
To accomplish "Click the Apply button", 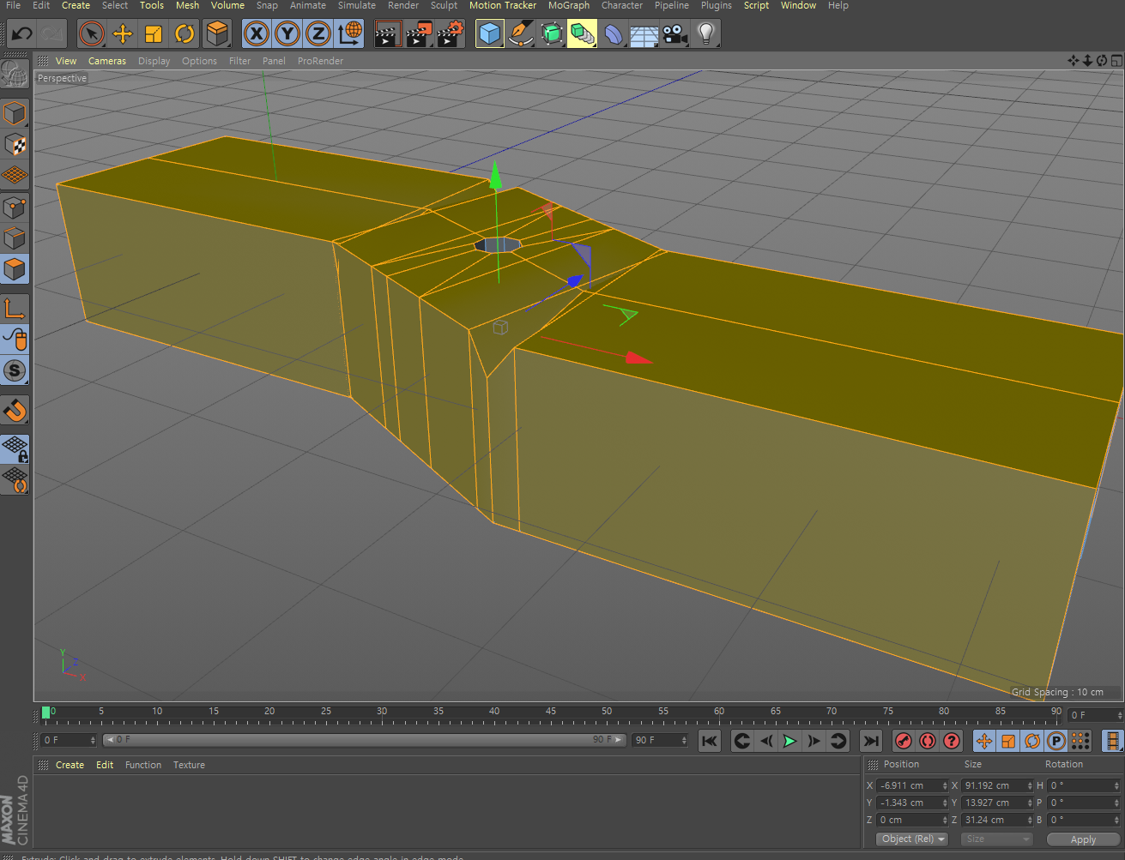I will (1083, 839).
